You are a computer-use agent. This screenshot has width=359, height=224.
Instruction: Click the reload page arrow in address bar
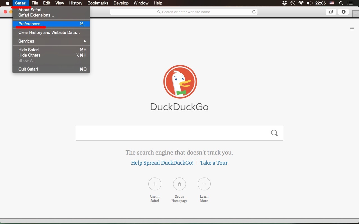[x=254, y=12]
